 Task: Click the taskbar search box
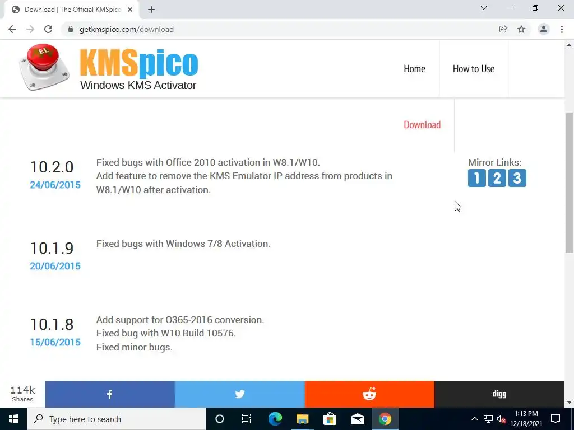pos(117,419)
